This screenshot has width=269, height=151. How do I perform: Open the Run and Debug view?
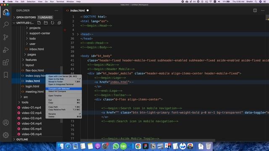(x=6, y=50)
